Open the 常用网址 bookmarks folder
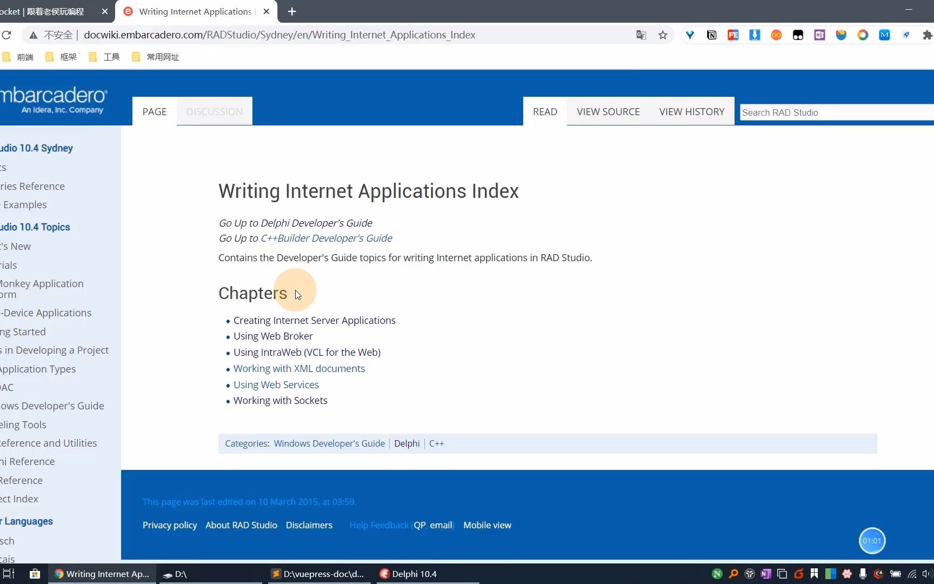934x584 pixels. coord(156,57)
